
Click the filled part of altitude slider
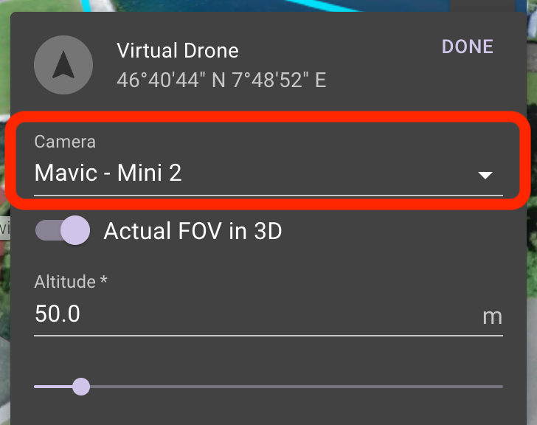click(x=53, y=387)
